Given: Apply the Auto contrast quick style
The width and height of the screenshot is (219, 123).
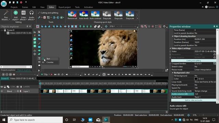Looking at the screenshot, I should click(95, 15).
